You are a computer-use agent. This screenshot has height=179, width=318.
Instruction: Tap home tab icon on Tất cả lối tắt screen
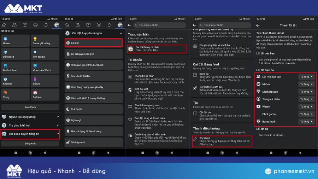4,25
